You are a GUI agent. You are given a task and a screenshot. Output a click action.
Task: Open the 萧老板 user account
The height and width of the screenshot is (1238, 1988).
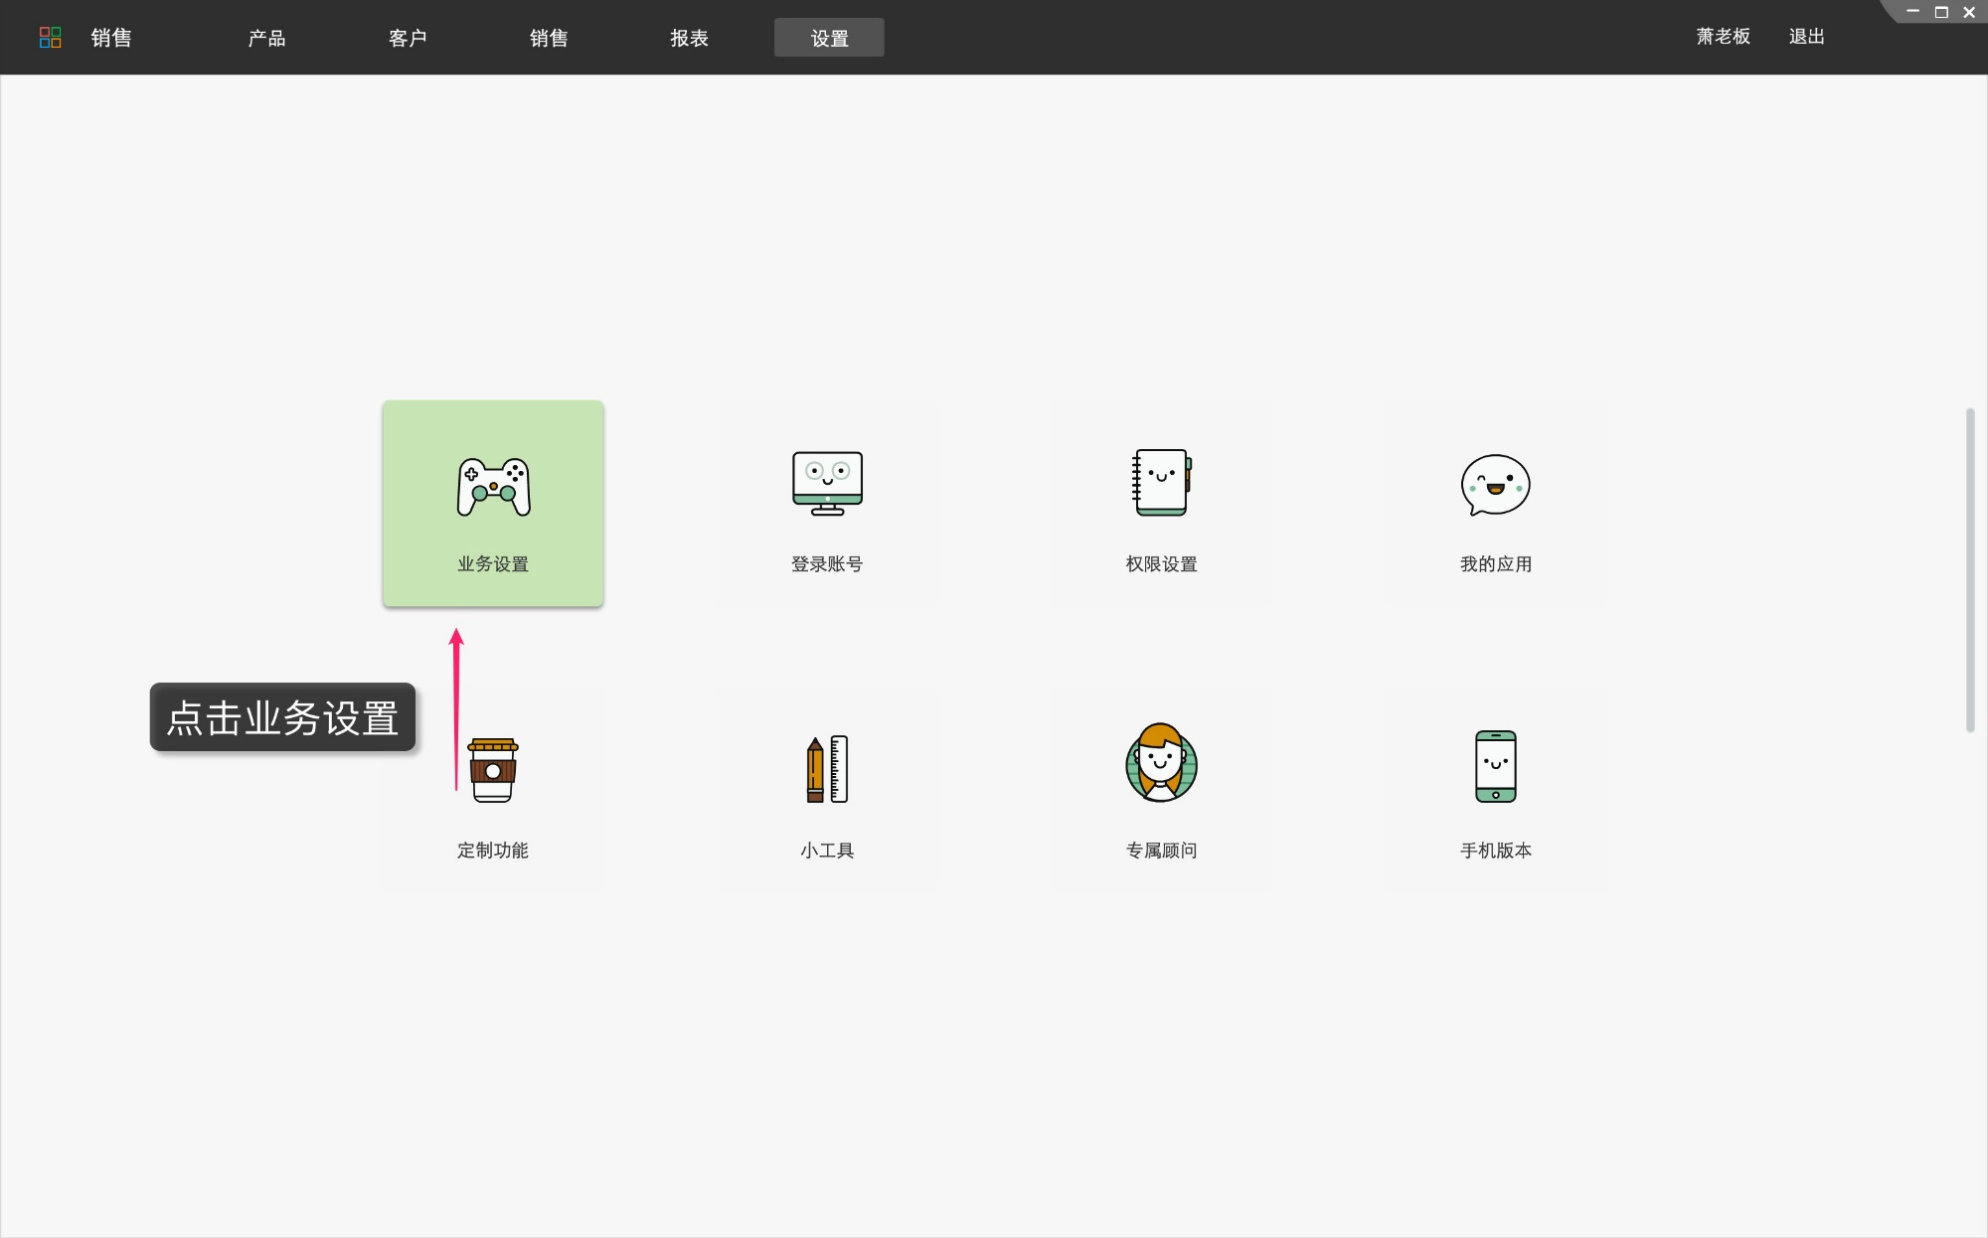pos(1722,36)
